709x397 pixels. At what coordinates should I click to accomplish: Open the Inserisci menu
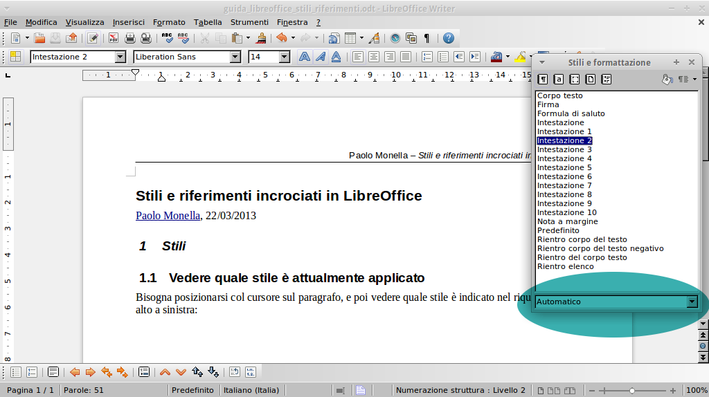tap(128, 22)
